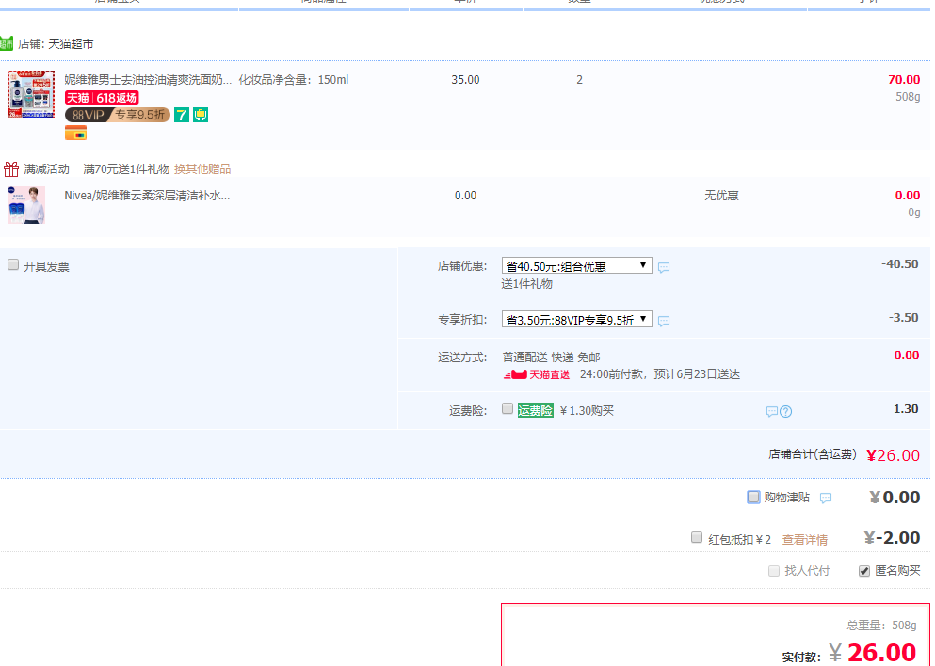Click the question mark help icon for 运费险
The height and width of the screenshot is (666, 935).
click(786, 412)
